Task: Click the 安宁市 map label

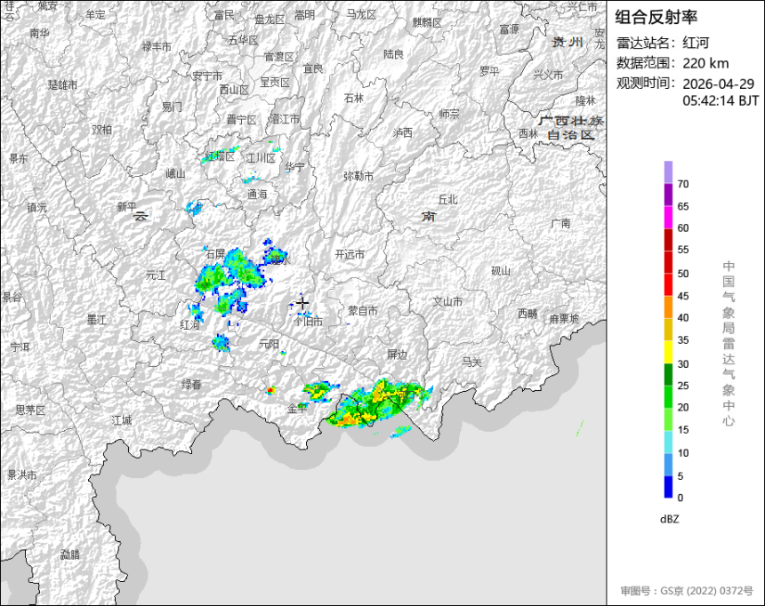Action: point(207,76)
